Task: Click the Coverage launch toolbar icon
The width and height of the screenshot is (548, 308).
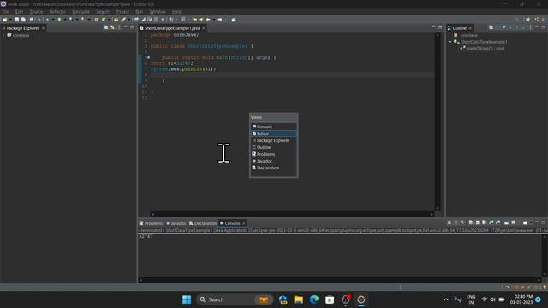Action: [x=71, y=20]
